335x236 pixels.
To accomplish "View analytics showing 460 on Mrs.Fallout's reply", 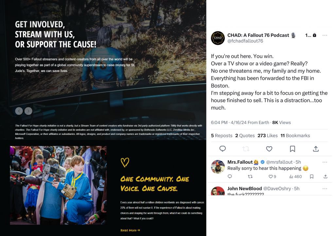I will tap(295, 176).
